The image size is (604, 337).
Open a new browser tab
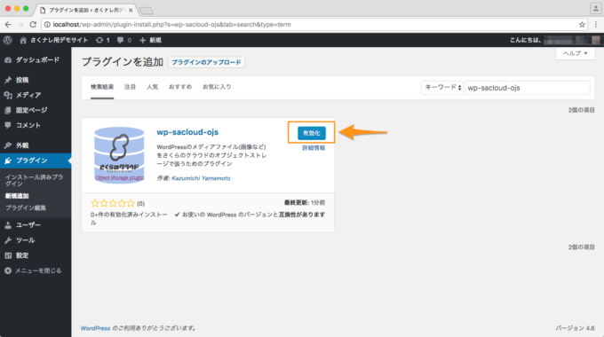click(146, 11)
